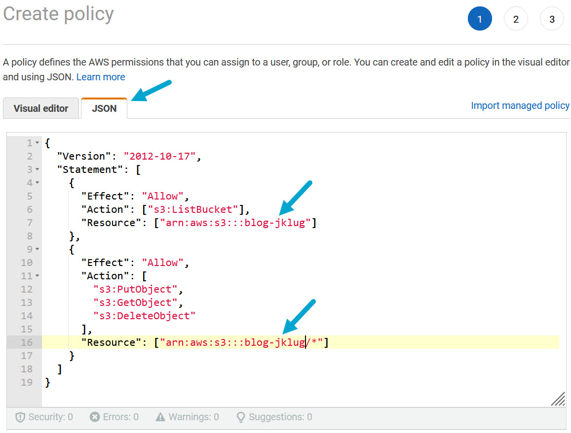Screen dimensions: 571x433
Task: Select the JSON tab
Action: 104,108
